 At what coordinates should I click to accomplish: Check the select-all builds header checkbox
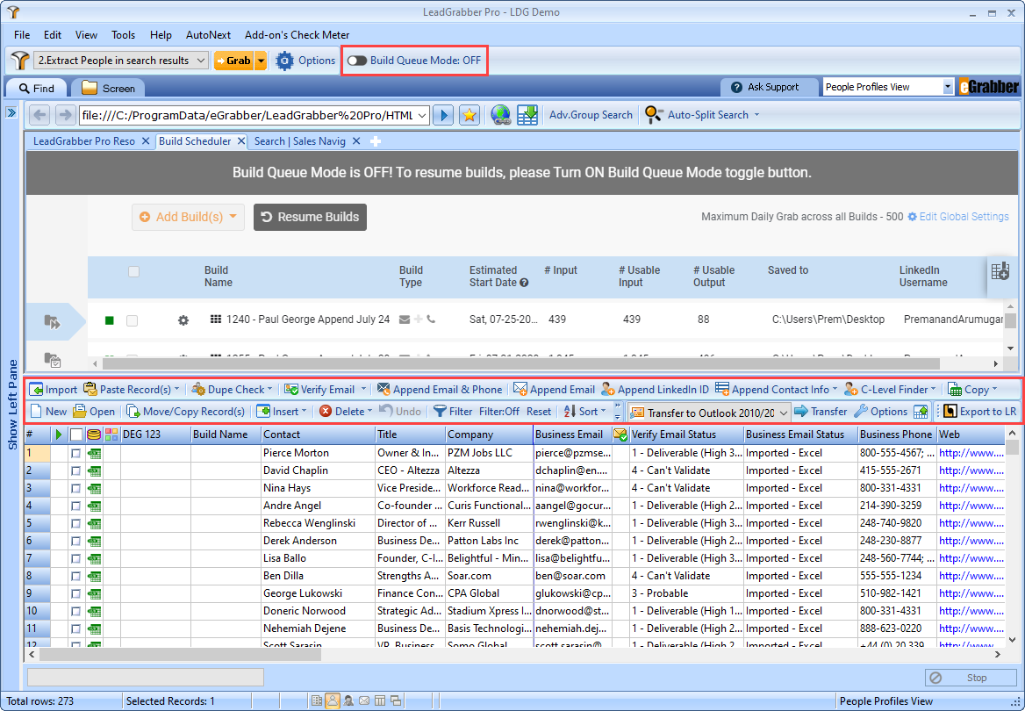133,271
